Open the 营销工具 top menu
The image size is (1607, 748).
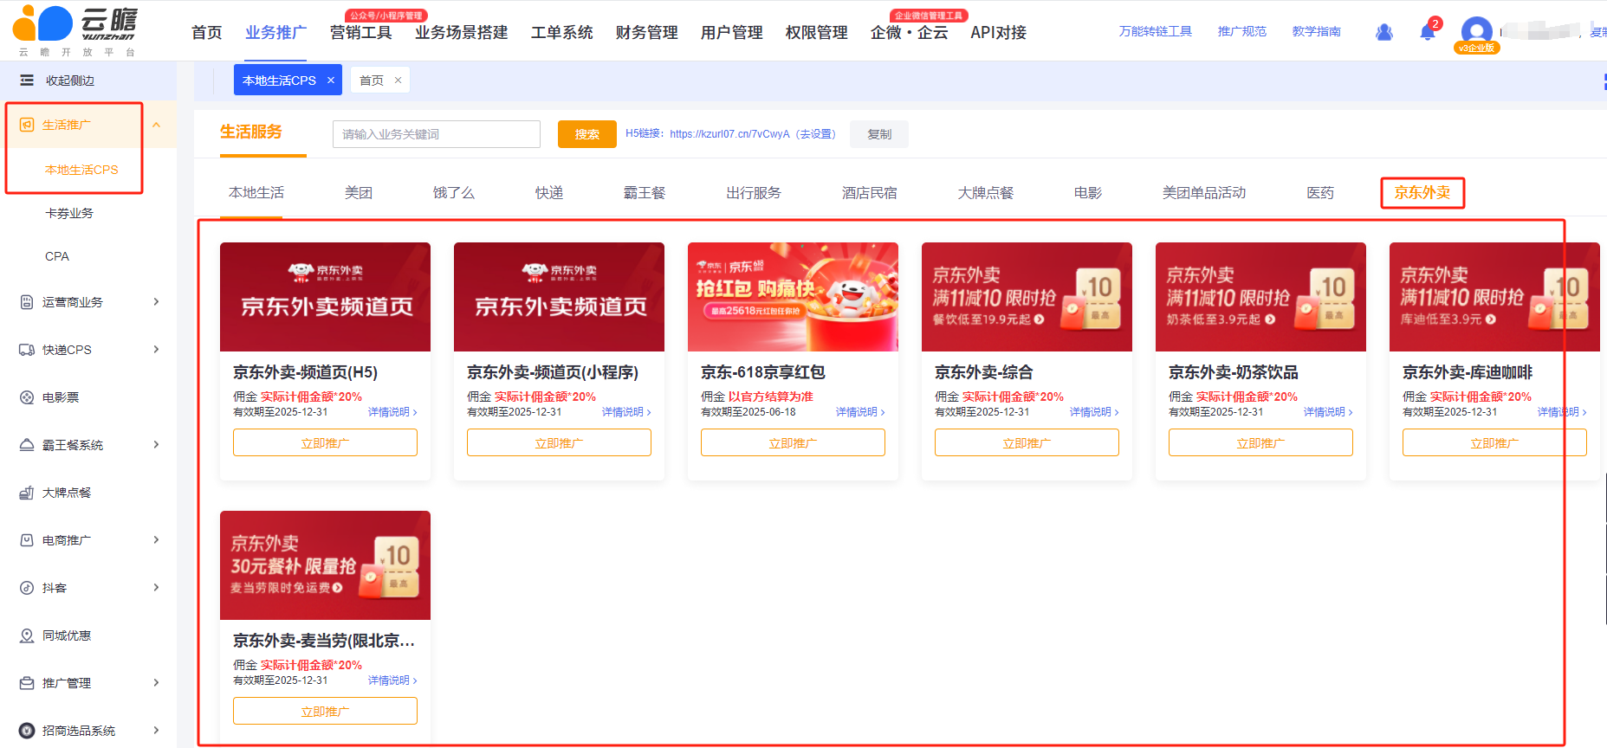click(x=361, y=33)
